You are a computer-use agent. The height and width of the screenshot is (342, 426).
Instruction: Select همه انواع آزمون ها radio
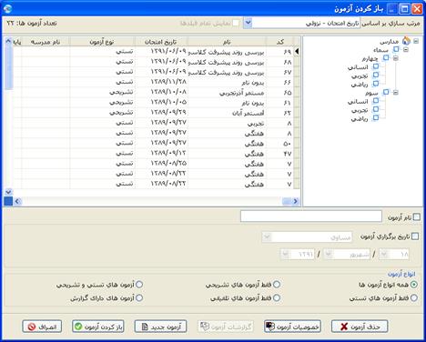click(414, 285)
